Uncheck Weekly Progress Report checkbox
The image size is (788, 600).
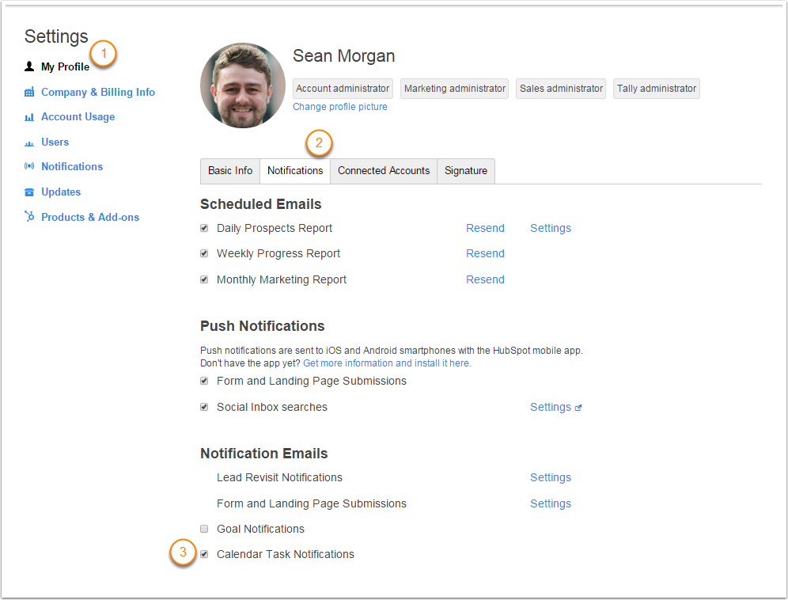(204, 253)
